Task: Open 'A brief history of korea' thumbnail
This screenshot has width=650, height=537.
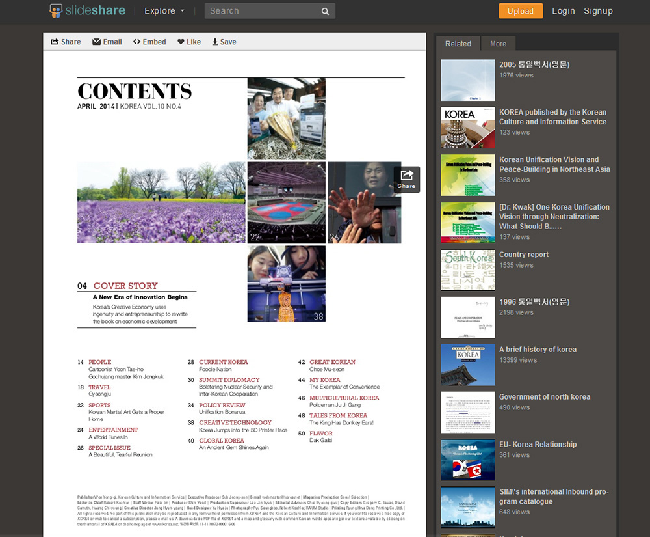Action: tap(468, 365)
